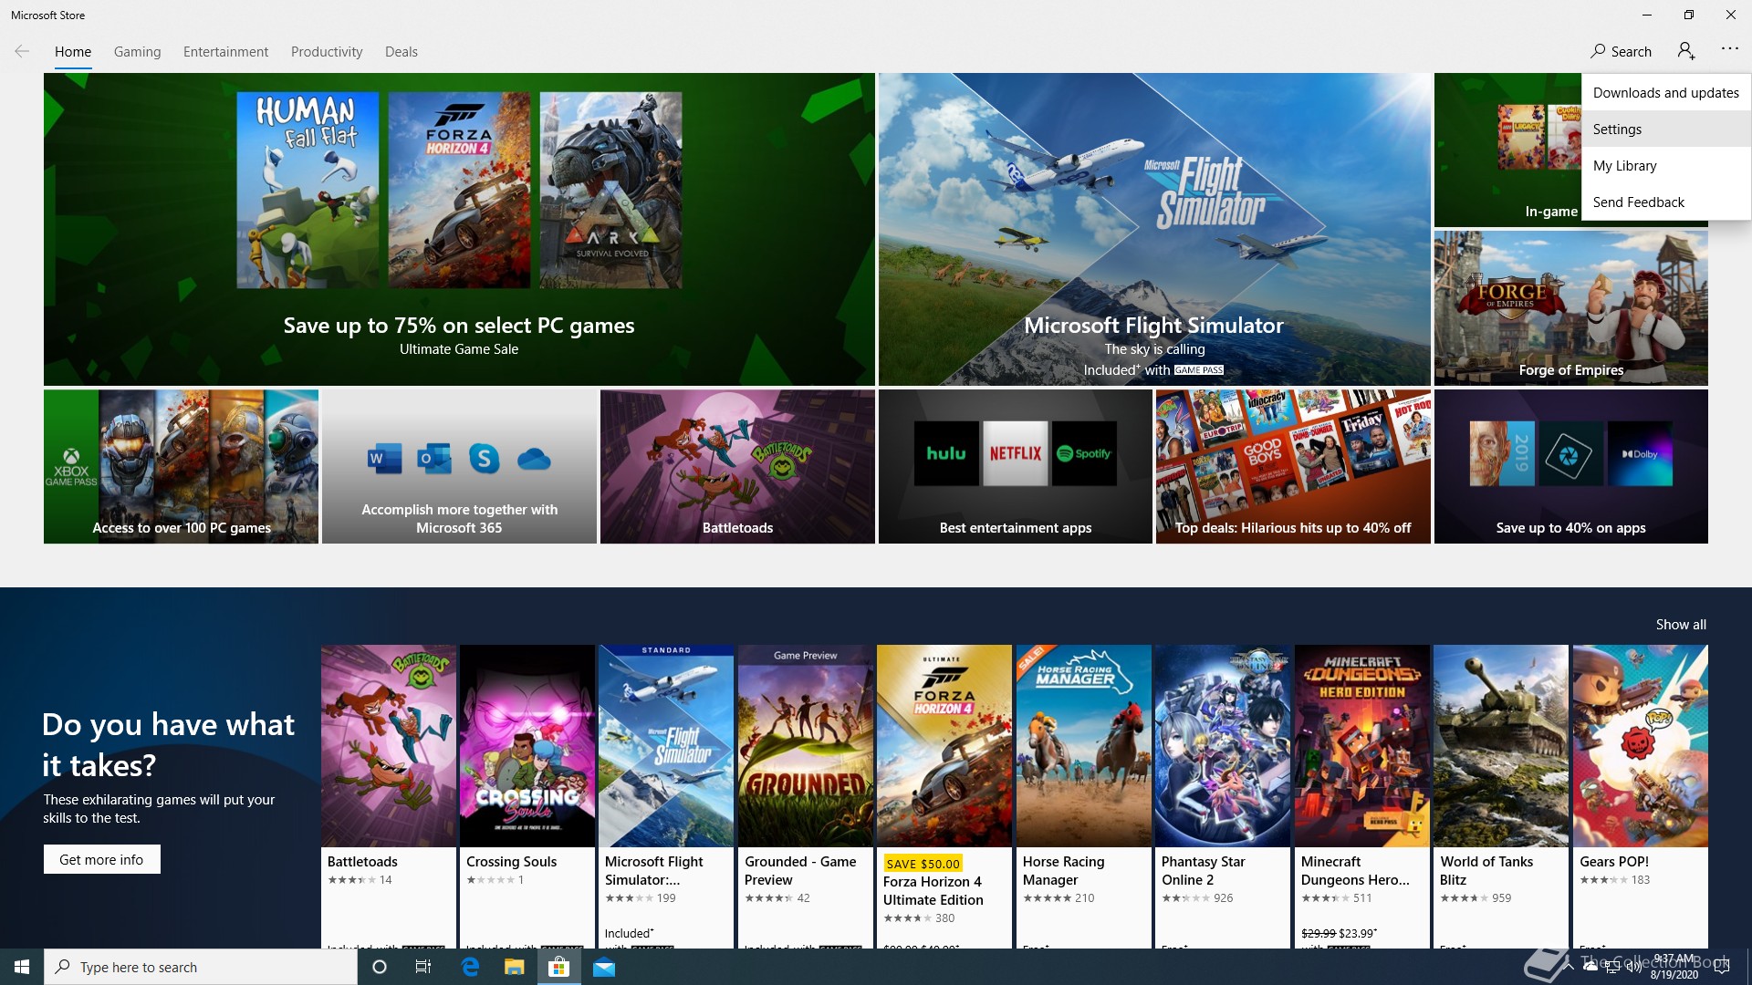The image size is (1752, 985).
Task: Click the Netflix logo tile
Action: [x=1015, y=453]
